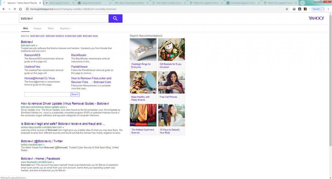The image size is (332, 179).
Task: Open the Claddagh Rings thumbnail
Action: [x=143, y=50]
